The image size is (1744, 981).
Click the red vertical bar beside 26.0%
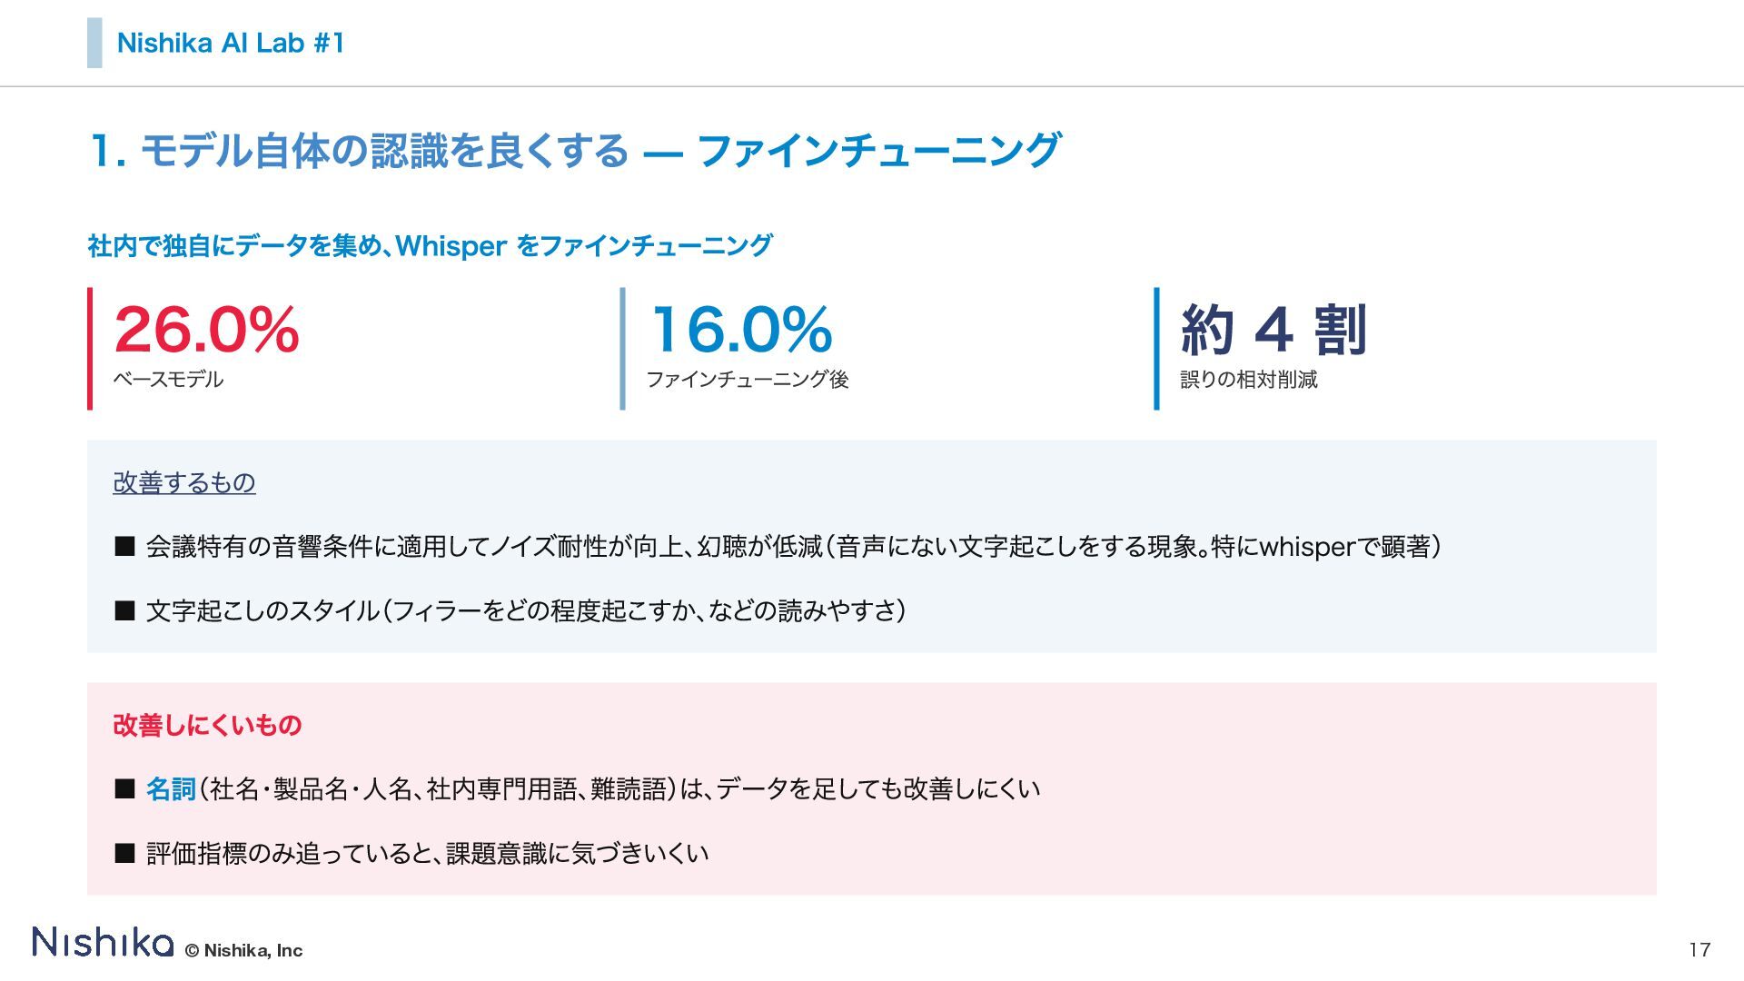[90, 349]
